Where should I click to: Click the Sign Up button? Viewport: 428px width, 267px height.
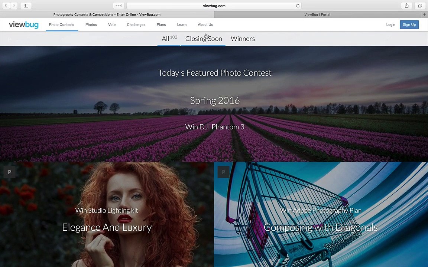pos(409,24)
